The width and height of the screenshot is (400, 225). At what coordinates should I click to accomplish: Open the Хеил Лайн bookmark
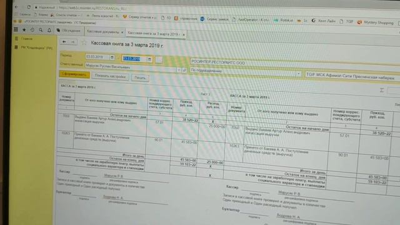[x=324, y=21]
